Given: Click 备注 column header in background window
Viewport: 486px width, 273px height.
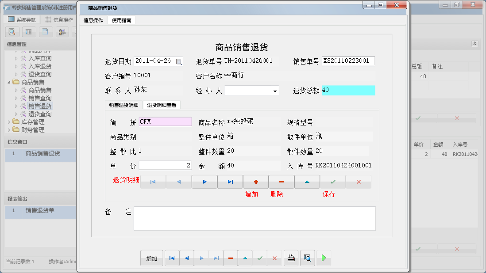Looking at the screenshot, I should click(437, 66).
